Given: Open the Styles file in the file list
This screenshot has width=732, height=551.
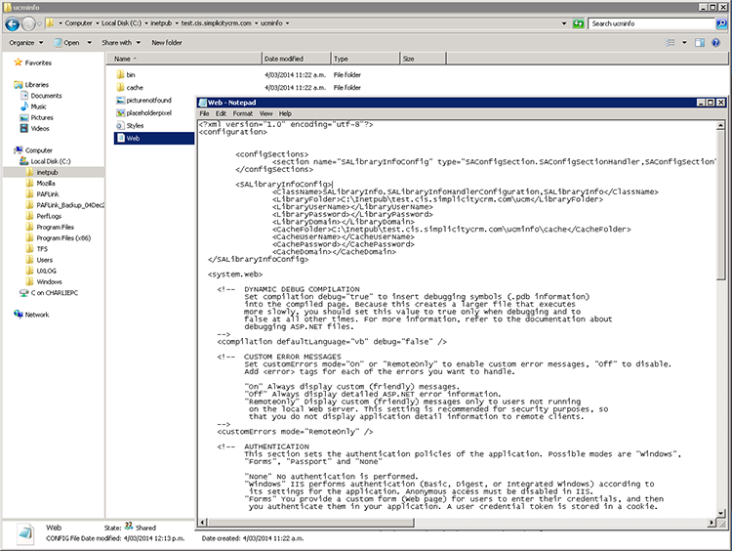Looking at the screenshot, I should point(135,125).
